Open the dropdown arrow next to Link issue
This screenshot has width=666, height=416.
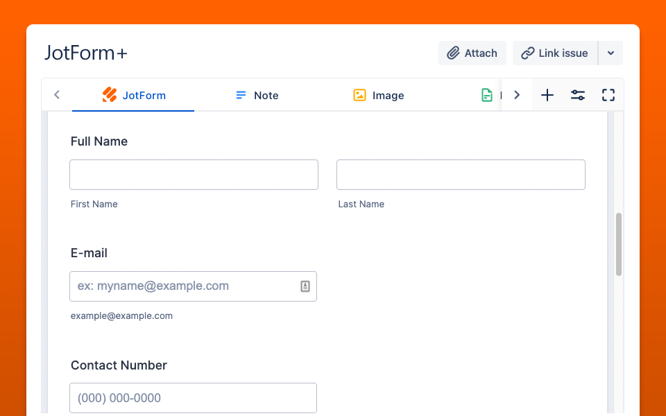611,53
